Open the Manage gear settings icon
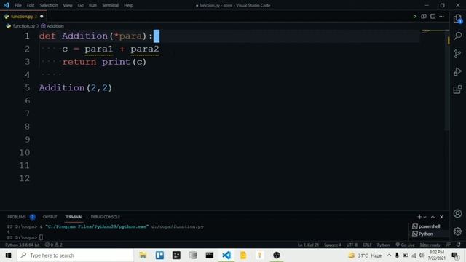Image resolution: width=466 pixels, height=262 pixels. 458,231
